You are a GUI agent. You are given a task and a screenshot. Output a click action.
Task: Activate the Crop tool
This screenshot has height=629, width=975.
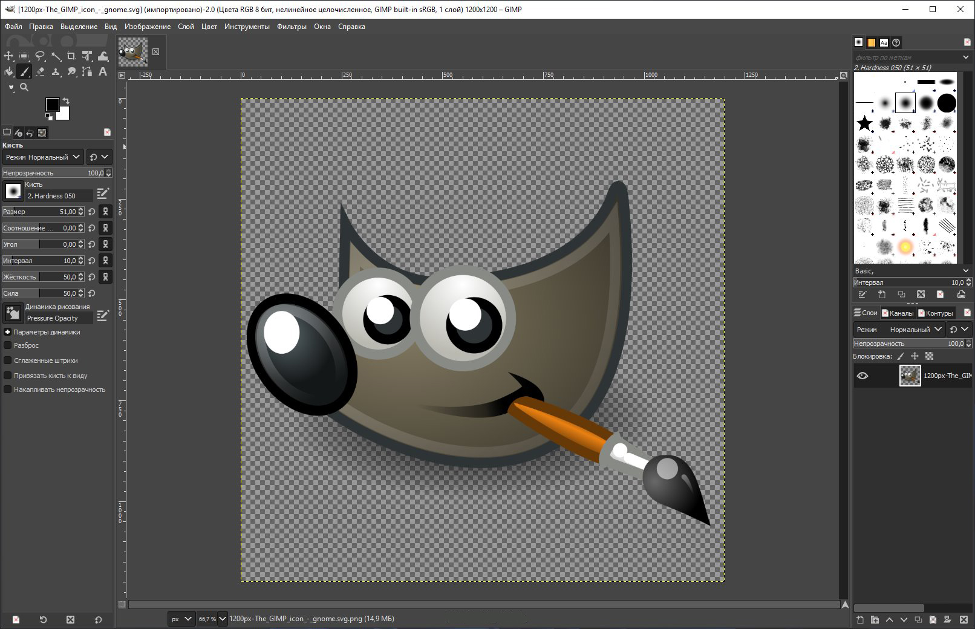click(x=71, y=56)
